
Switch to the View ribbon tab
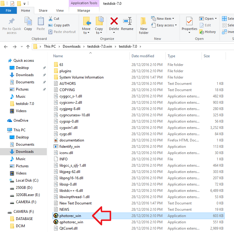click(60, 10)
